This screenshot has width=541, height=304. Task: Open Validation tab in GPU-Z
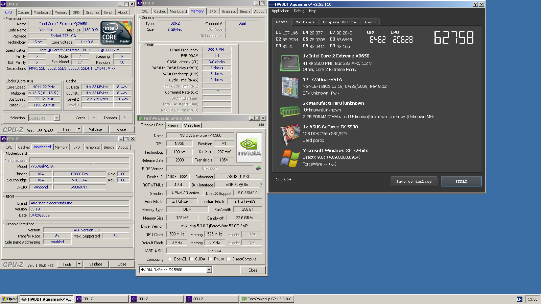click(192, 126)
